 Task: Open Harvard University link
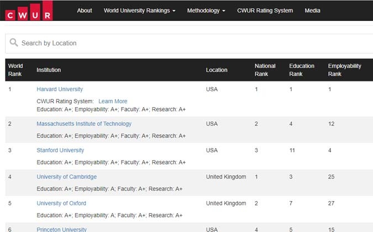(60, 89)
